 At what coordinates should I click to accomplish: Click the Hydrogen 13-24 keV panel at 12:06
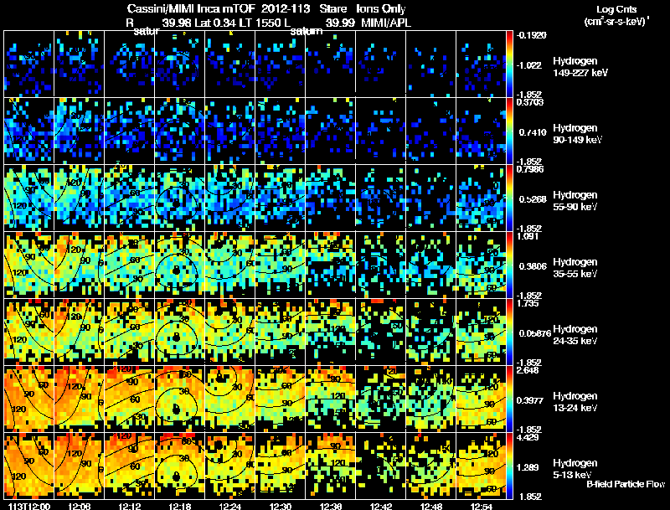click(79, 399)
